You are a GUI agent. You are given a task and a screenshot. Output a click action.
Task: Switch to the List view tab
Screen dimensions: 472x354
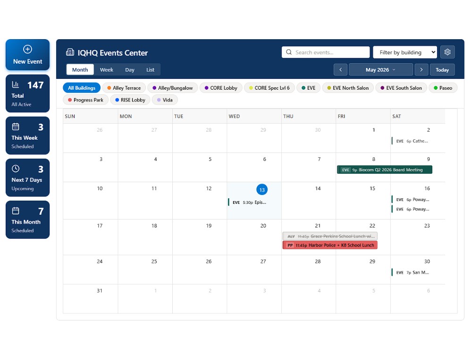150,69
